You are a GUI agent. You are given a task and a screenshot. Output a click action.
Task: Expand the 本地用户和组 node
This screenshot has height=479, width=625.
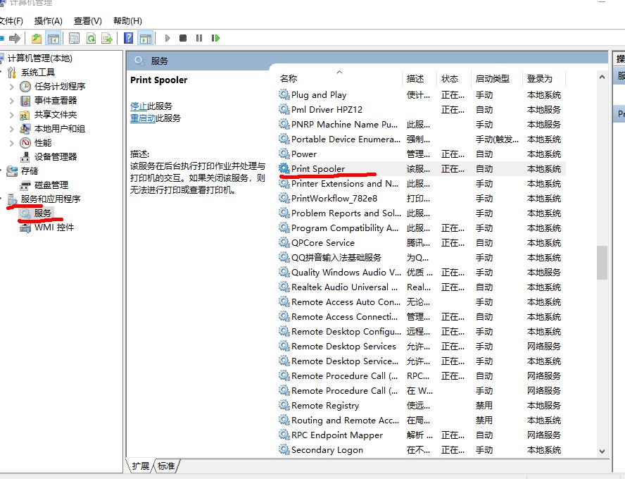(x=12, y=127)
